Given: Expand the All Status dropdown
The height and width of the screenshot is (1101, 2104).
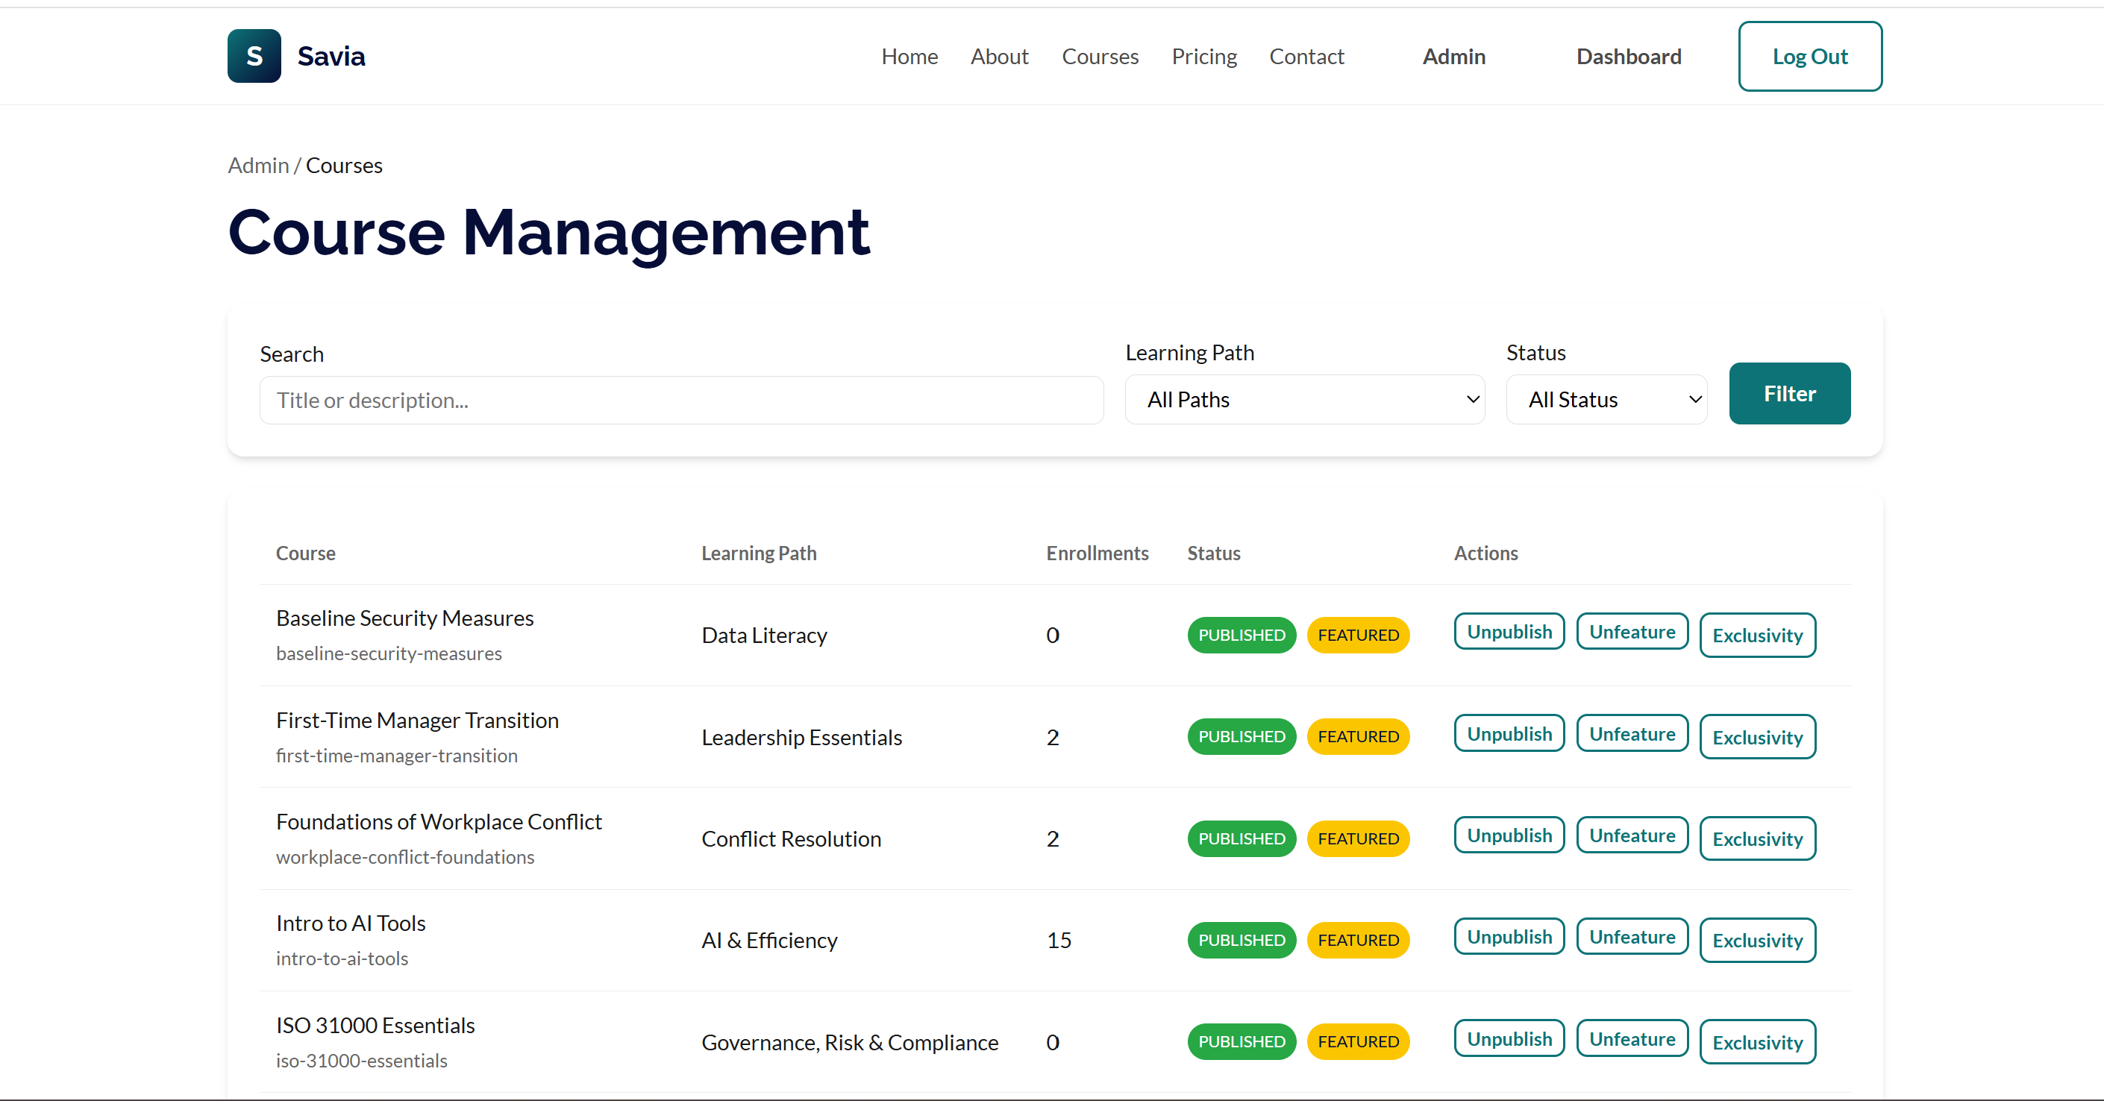Looking at the screenshot, I should click(x=1606, y=399).
